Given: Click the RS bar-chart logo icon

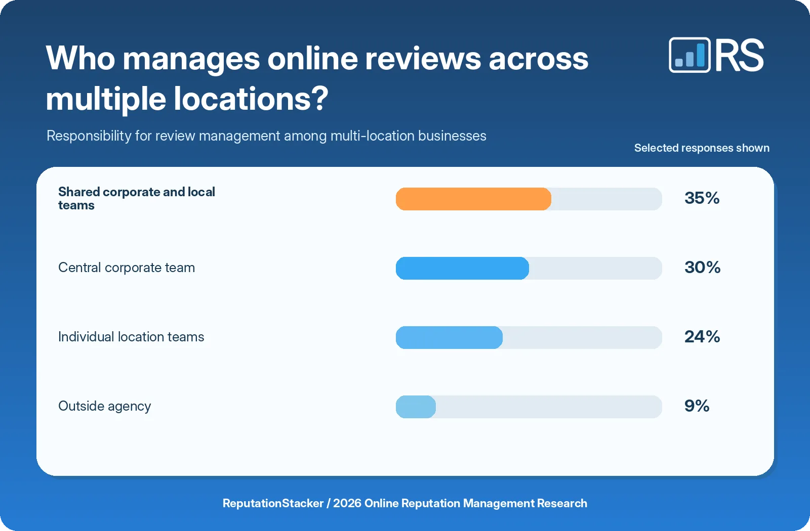Looking at the screenshot, I should pyautogui.click(x=690, y=55).
